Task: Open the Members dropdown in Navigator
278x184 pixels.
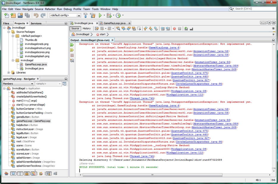Action: click(x=18, y=84)
